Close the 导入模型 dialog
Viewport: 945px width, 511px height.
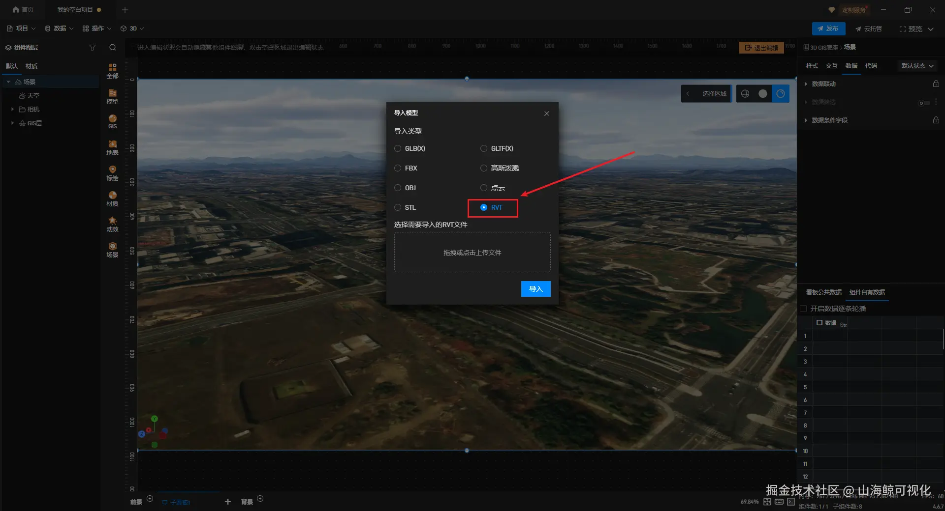[547, 114]
